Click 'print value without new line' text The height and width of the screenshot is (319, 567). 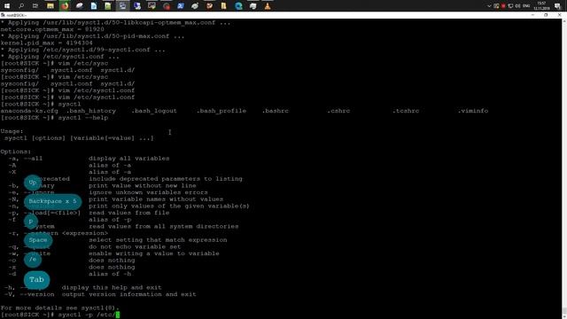tap(143, 185)
